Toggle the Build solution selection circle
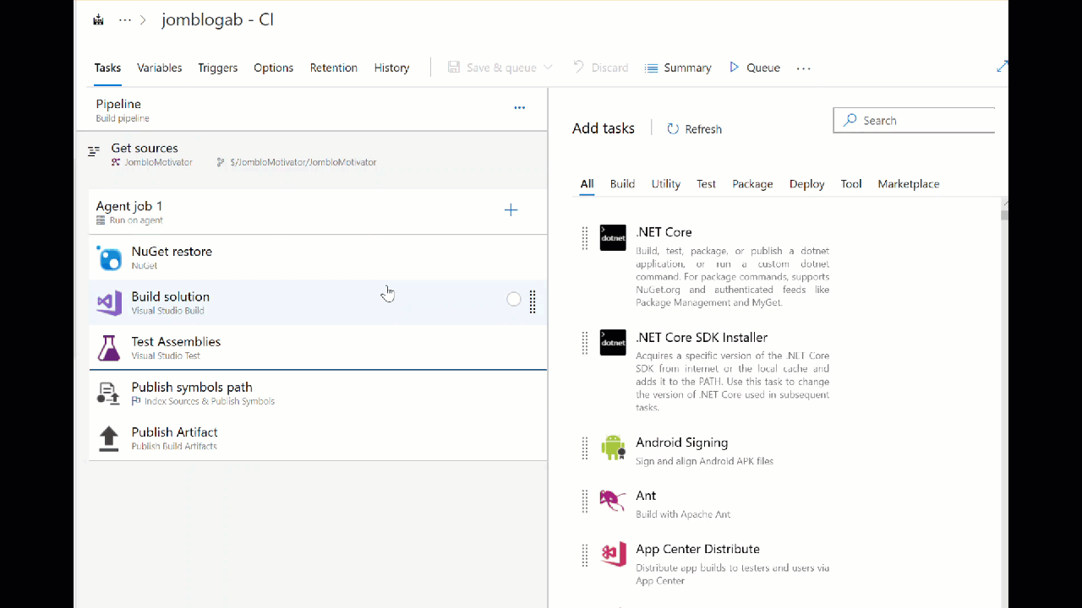 pos(513,299)
